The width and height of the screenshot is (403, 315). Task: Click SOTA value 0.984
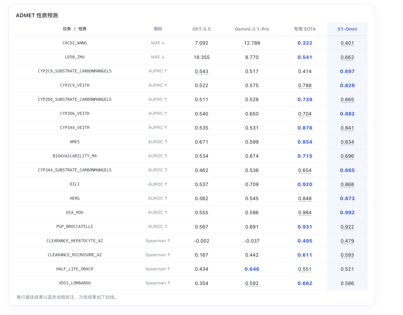pyautogui.click(x=305, y=213)
